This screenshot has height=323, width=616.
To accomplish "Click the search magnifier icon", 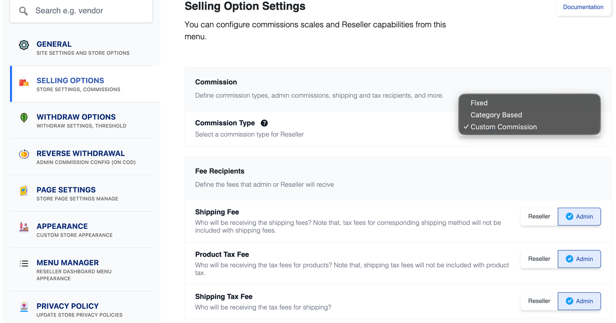I will click(23, 11).
